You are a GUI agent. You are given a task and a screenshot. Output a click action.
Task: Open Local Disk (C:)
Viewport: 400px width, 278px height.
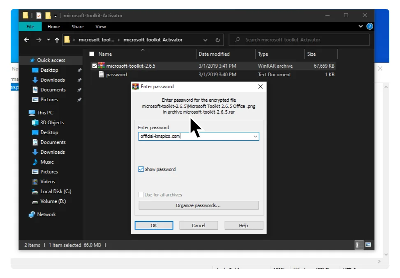pos(55,191)
